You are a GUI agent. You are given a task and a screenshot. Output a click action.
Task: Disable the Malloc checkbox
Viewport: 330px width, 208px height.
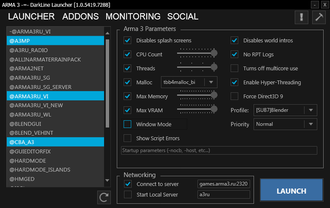click(x=127, y=82)
